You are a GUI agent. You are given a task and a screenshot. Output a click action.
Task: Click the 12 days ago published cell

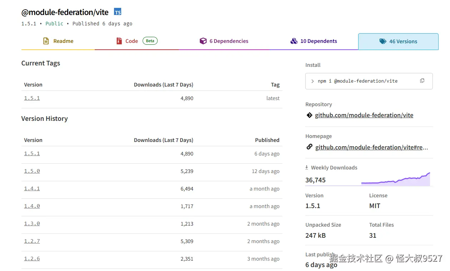point(266,171)
